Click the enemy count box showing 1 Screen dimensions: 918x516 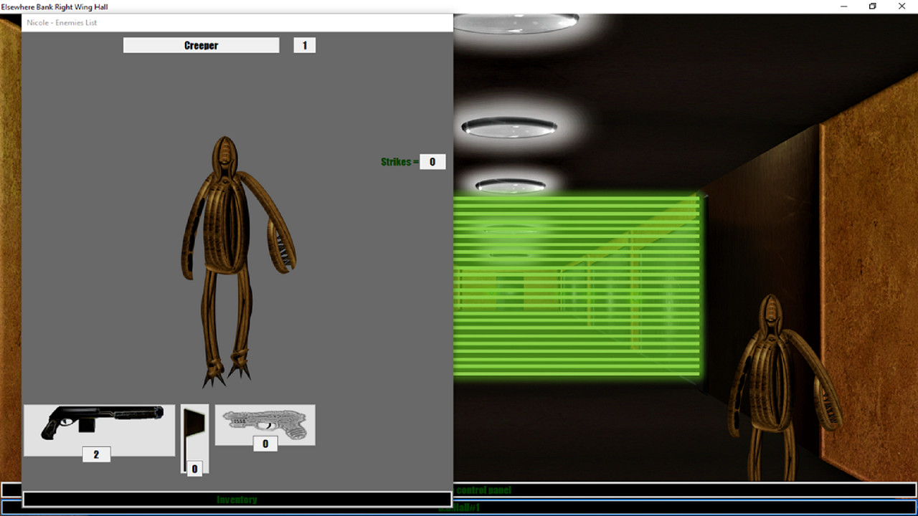click(304, 44)
